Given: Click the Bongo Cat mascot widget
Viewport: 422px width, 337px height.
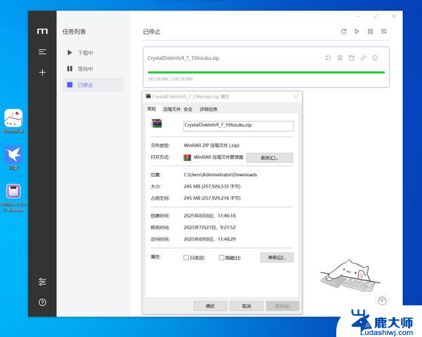Looking at the screenshot, I should click(350, 276).
